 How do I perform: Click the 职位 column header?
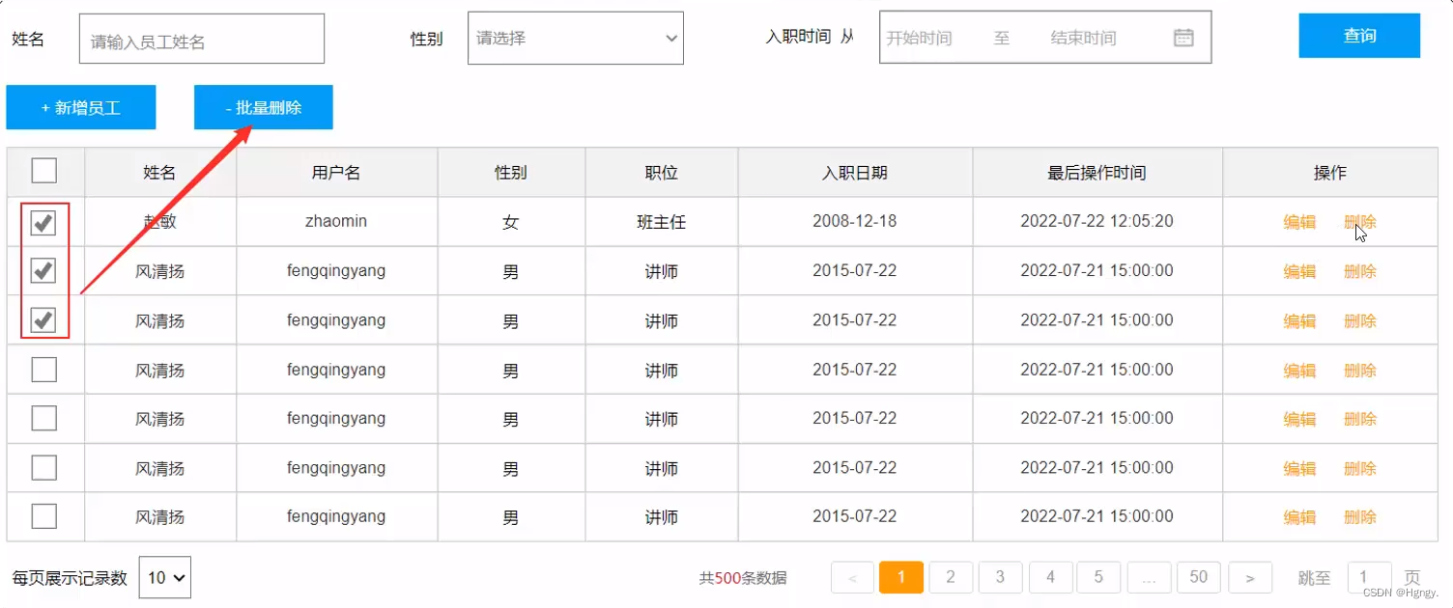click(662, 173)
